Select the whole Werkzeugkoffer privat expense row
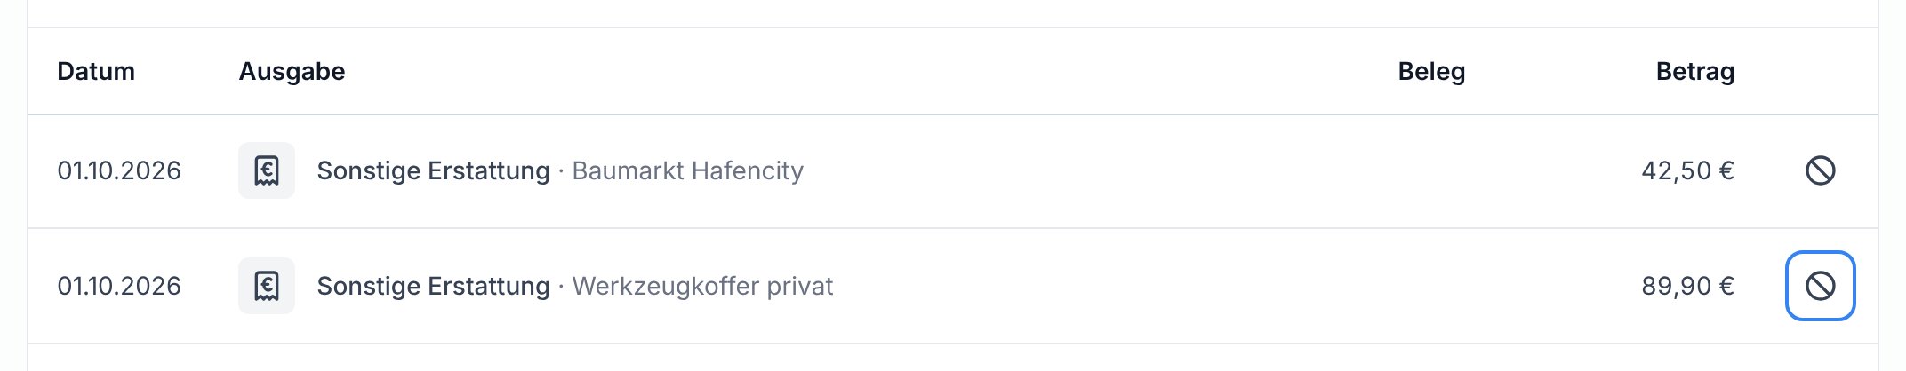 [953, 286]
